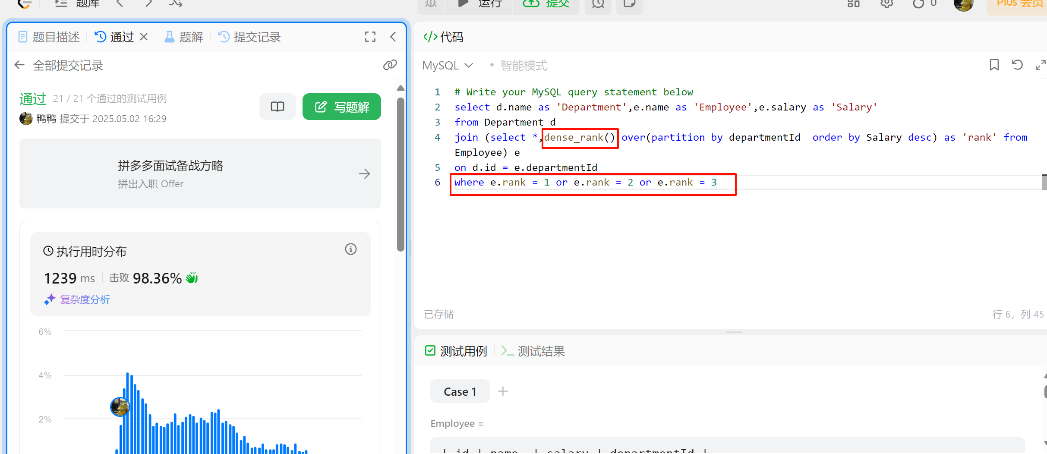The height and width of the screenshot is (454, 1047).
Task: Switch to the 测试用例 tab
Action: click(x=456, y=351)
